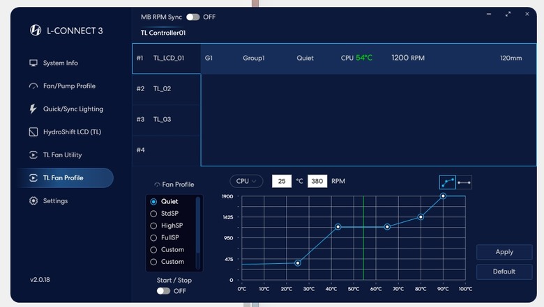The width and height of the screenshot is (544, 307).
Task: Minimize the L-Connect window
Action: pyautogui.click(x=489, y=14)
